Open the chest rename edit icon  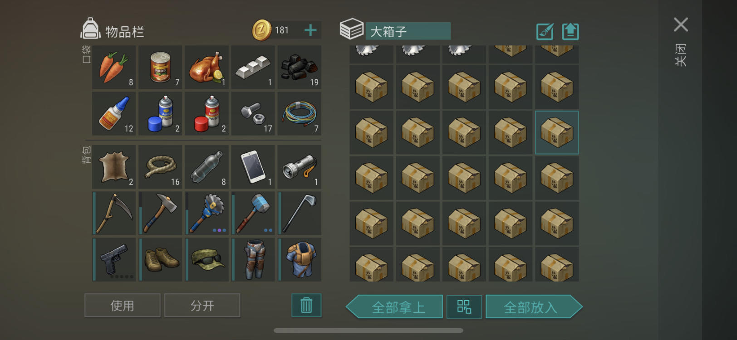[x=545, y=31]
